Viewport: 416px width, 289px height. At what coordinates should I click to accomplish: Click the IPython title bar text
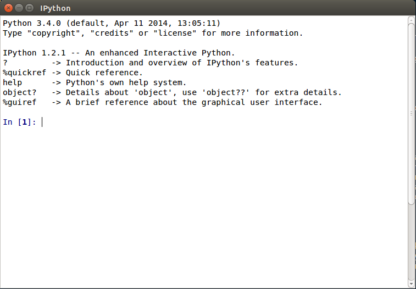55,8
